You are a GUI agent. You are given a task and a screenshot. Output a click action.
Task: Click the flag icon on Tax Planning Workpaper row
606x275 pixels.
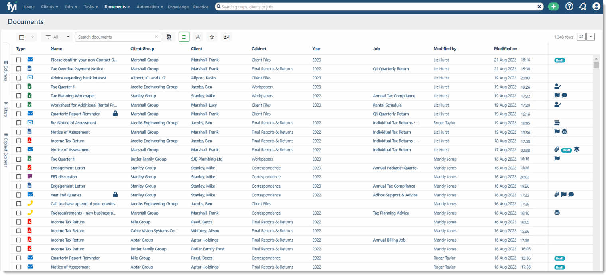tap(556, 95)
